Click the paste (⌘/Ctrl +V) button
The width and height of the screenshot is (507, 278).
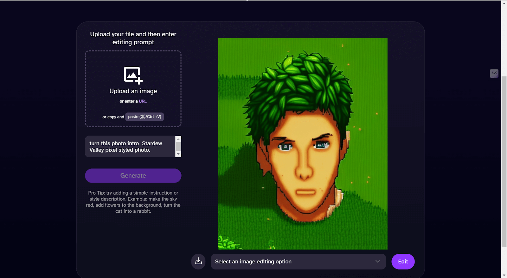point(144,117)
